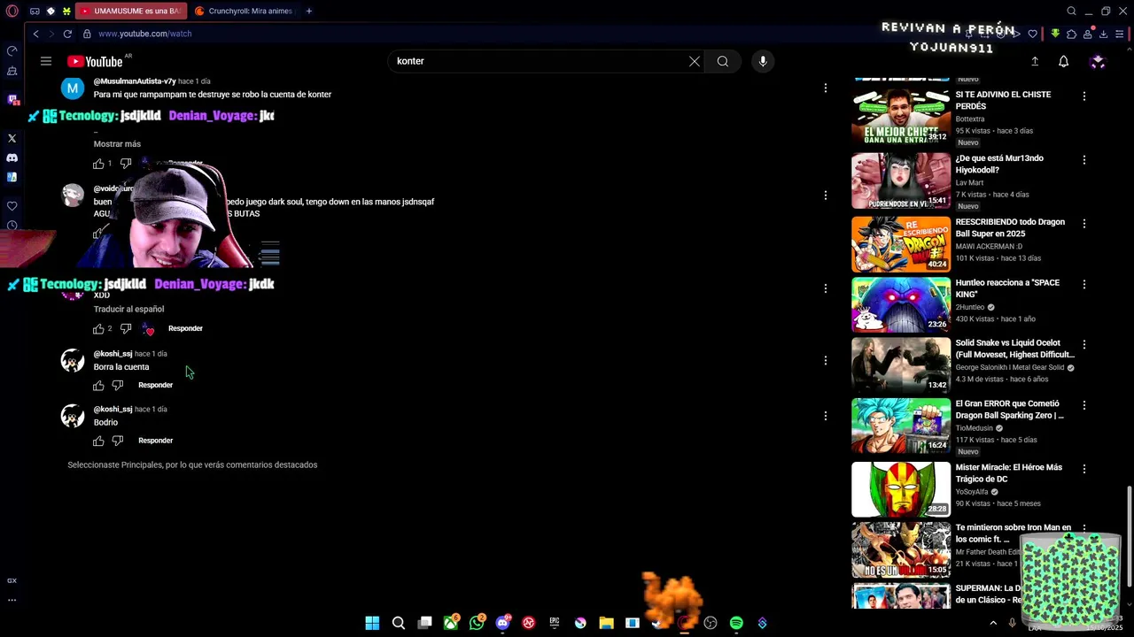Image resolution: width=1134 pixels, height=637 pixels.
Task: Like the 'Borra la cuenta' comment
Action: tap(98, 386)
